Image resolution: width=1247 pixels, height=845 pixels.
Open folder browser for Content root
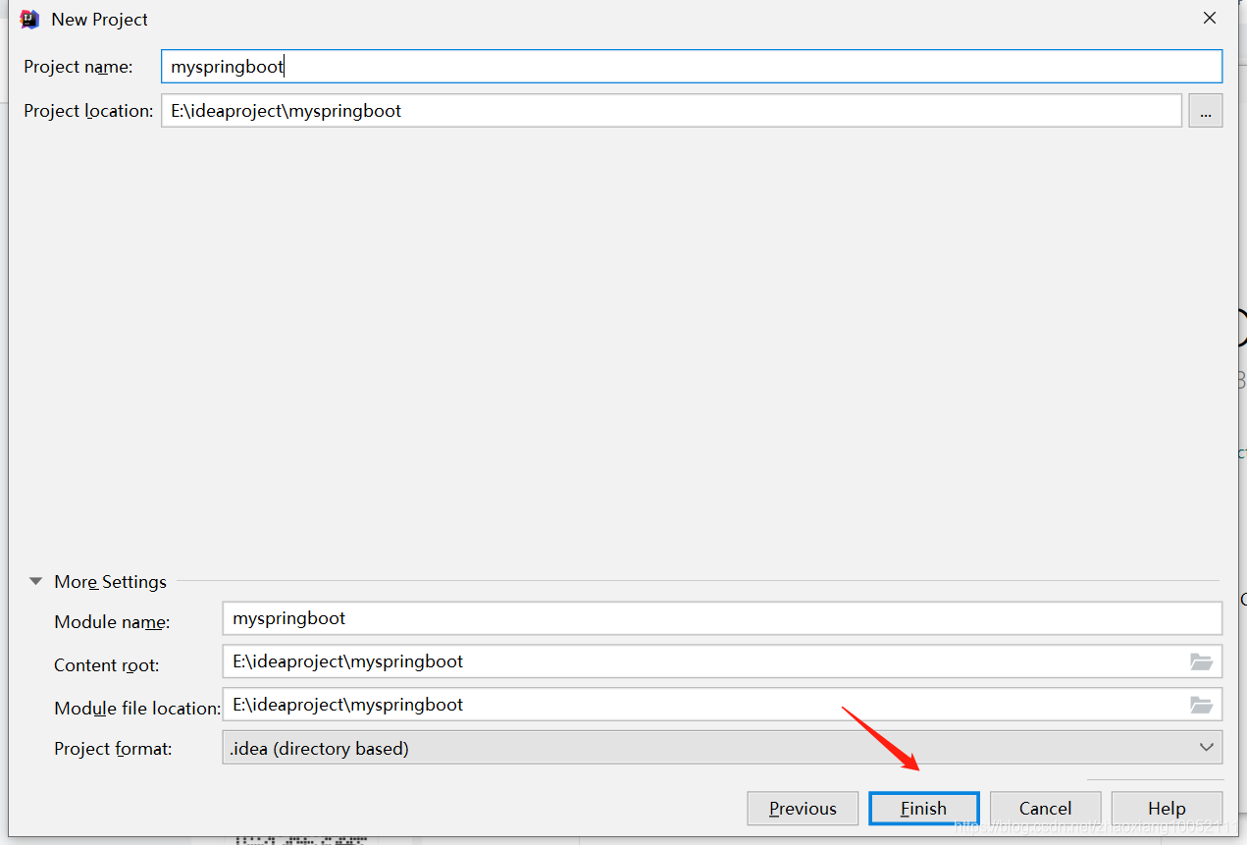(1202, 660)
